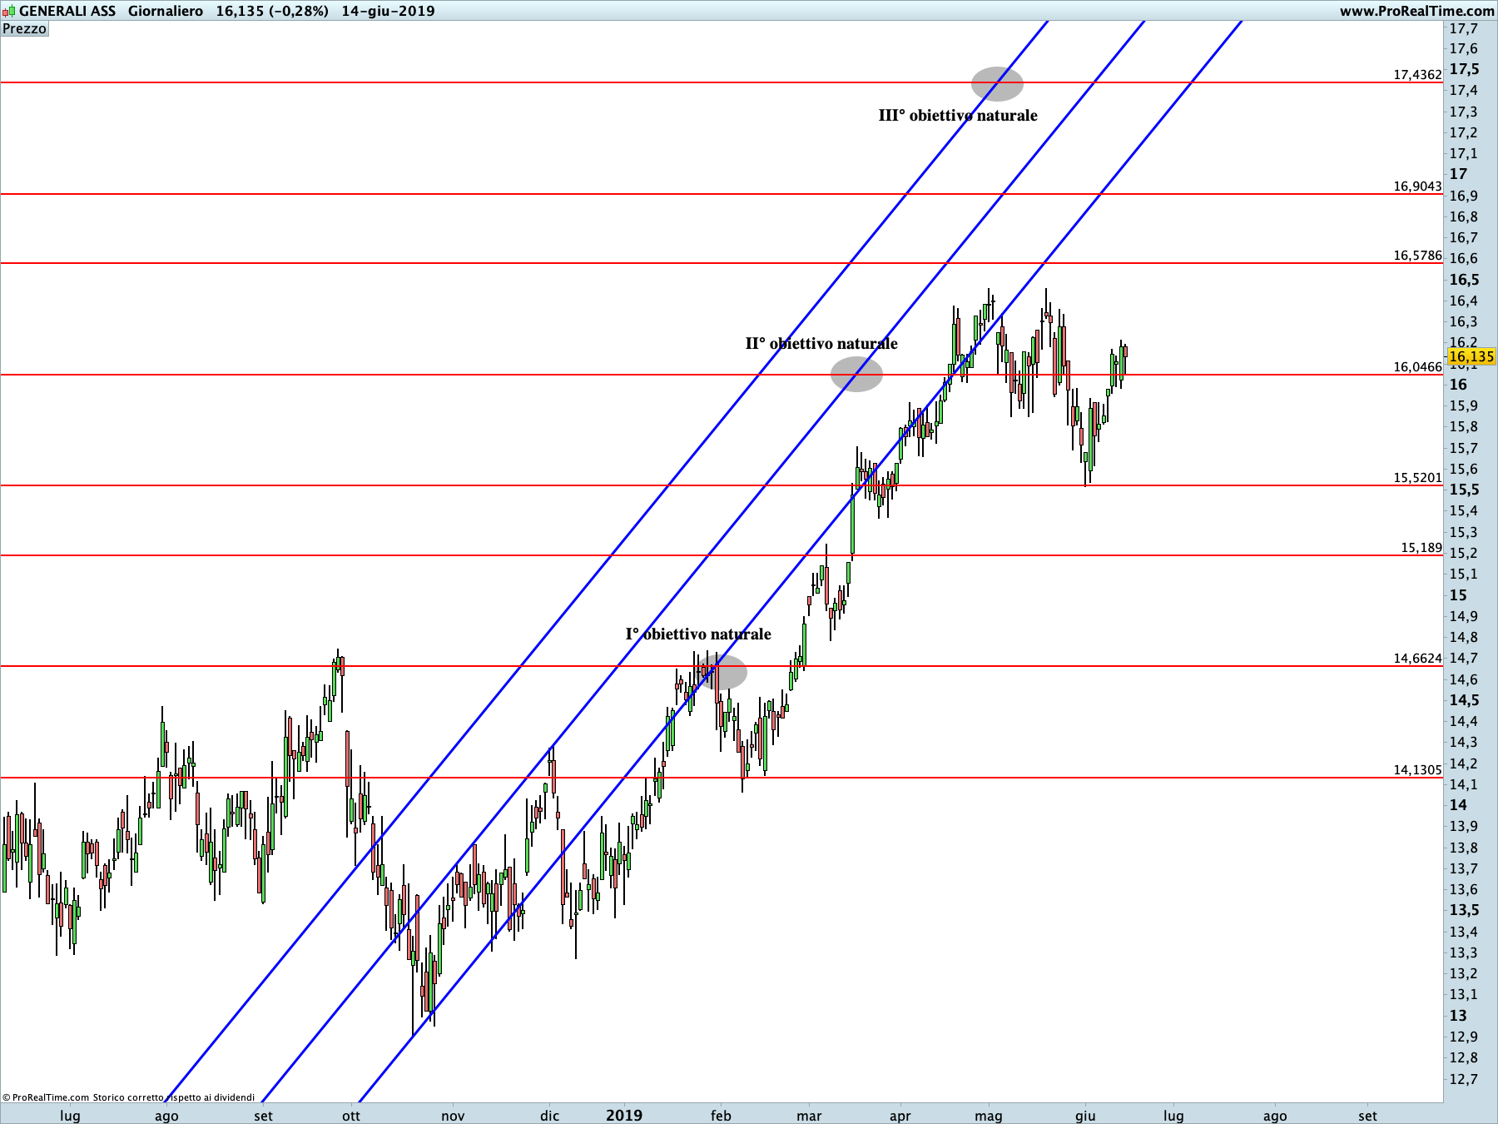Click the giu month label on time axis
This screenshot has height=1124, width=1498.
(x=1085, y=1116)
